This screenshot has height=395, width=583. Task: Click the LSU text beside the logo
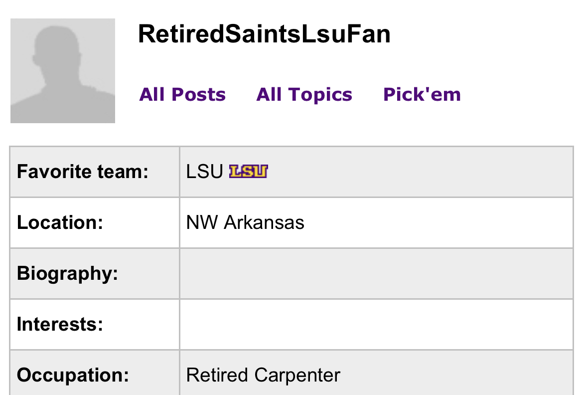[x=204, y=172]
